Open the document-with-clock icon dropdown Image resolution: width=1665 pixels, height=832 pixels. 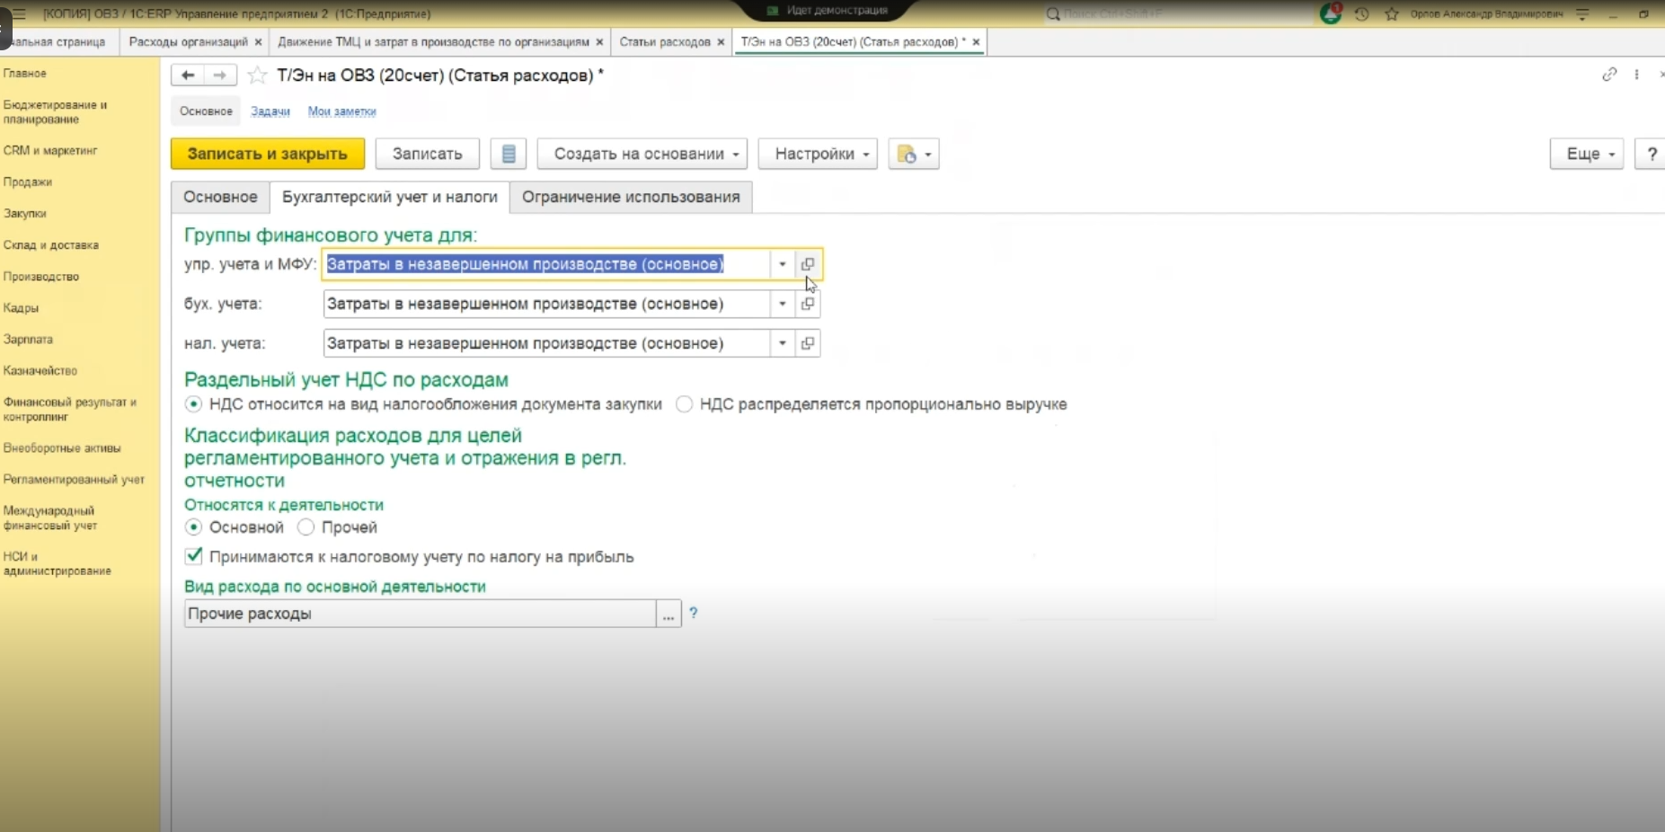[914, 154]
